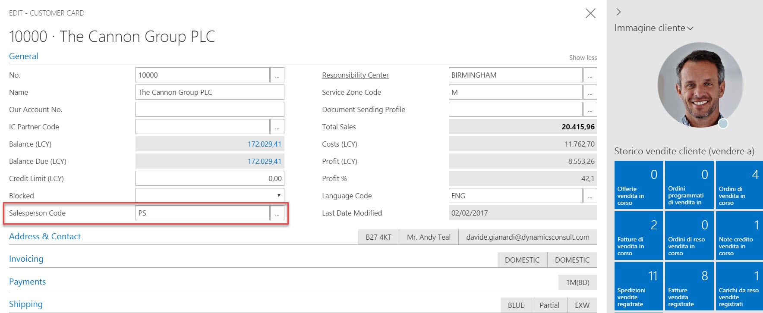
Task: Expand the Shipping section
Action: pos(26,304)
